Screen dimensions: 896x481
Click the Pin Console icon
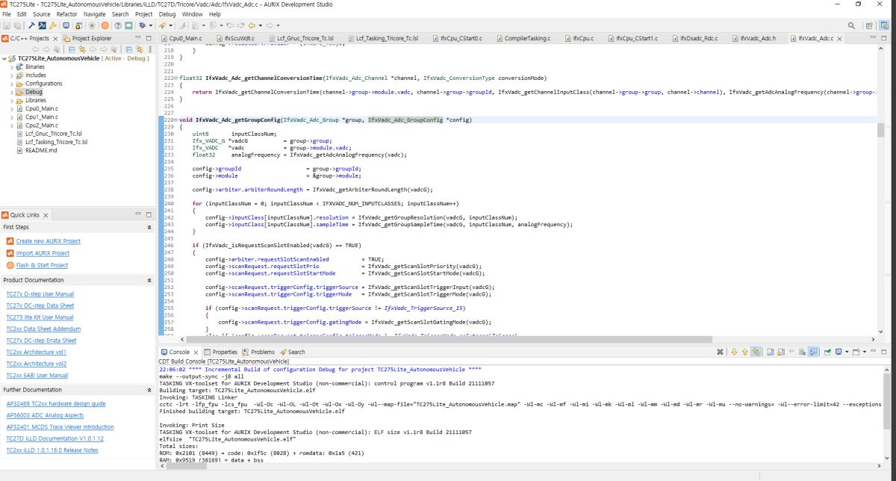point(827,352)
